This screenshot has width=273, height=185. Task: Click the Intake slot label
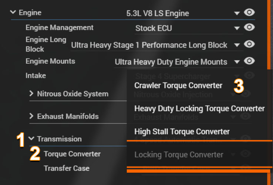coord(36,76)
